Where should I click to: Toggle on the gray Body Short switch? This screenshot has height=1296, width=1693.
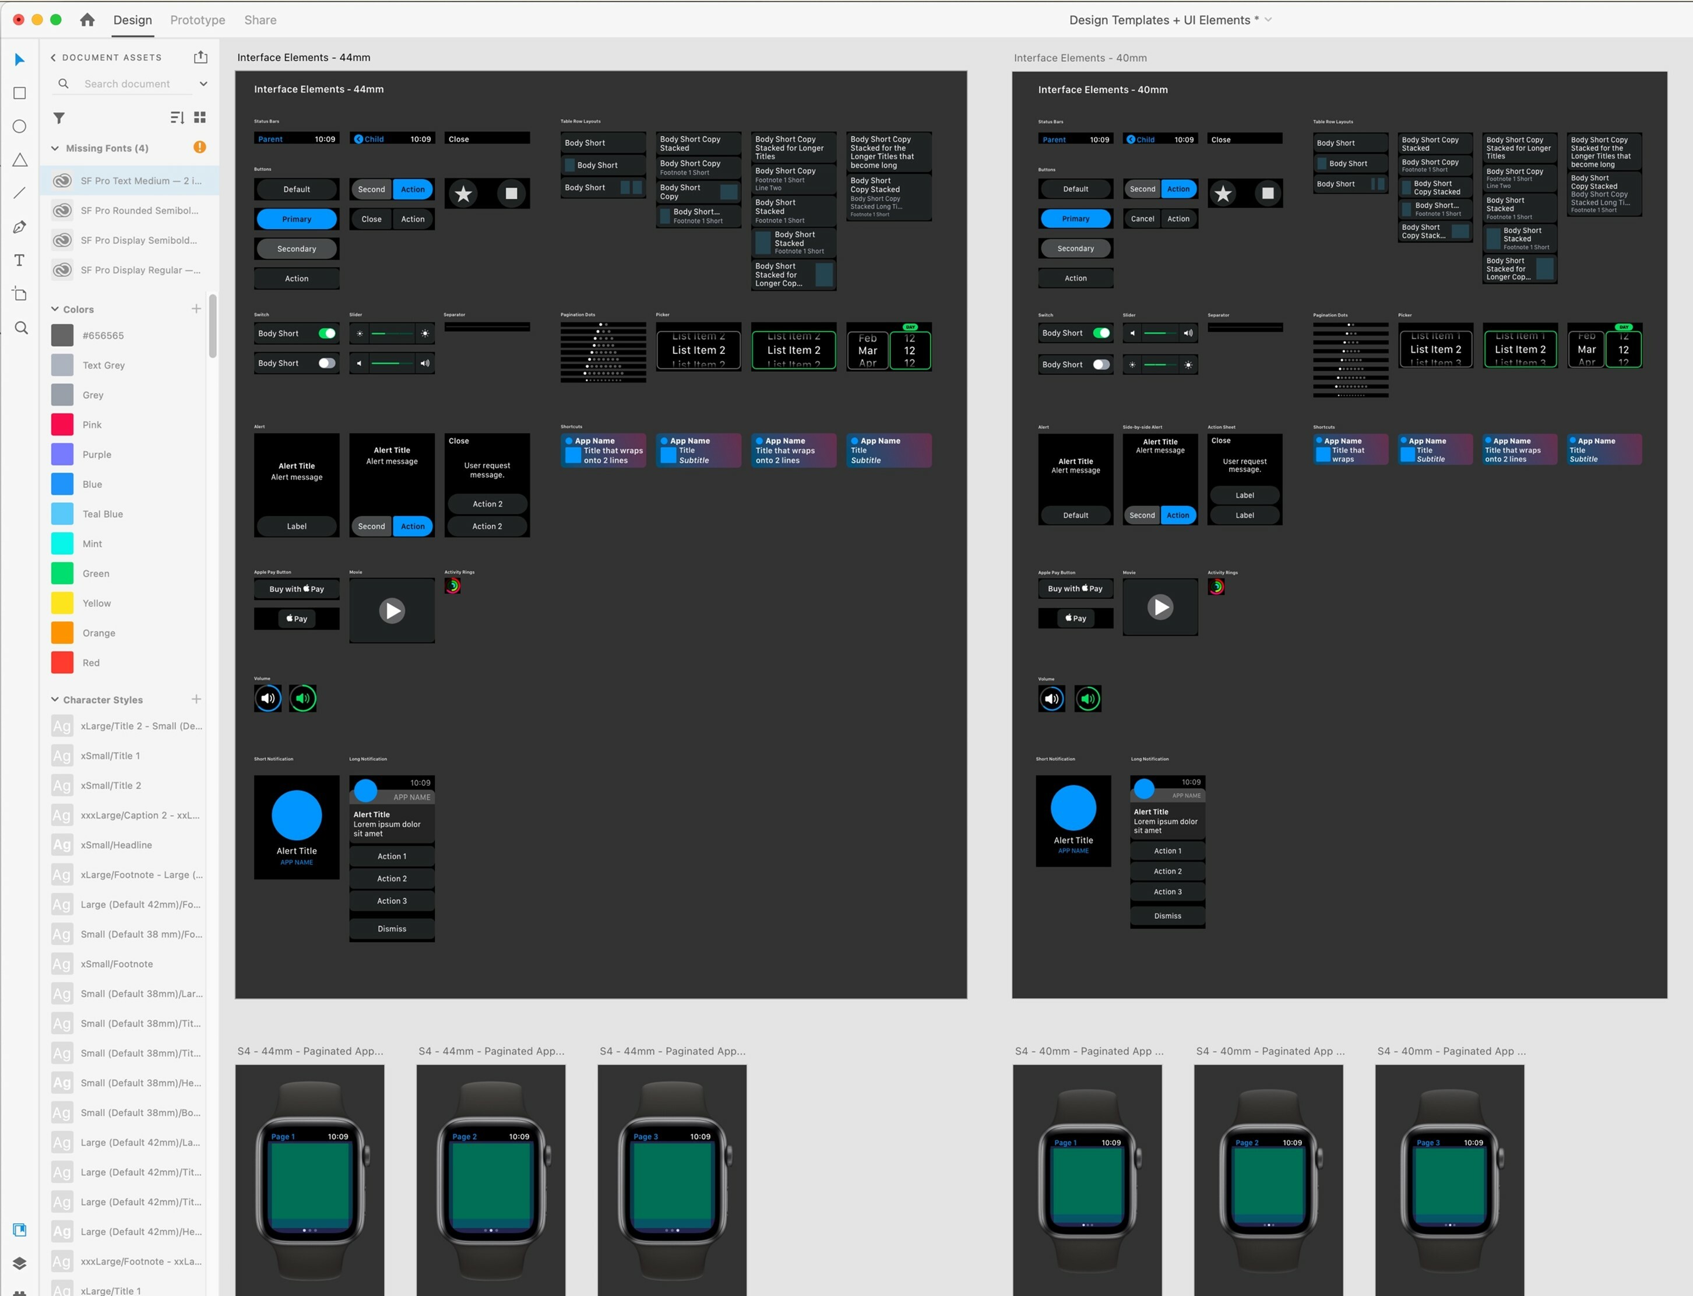[x=327, y=363]
